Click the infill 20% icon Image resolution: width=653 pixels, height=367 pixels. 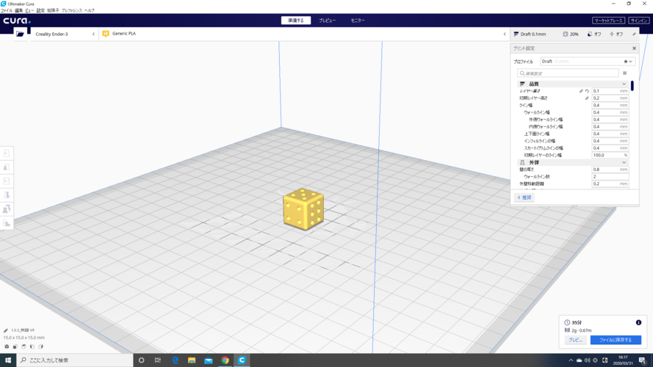coord(566,34)
